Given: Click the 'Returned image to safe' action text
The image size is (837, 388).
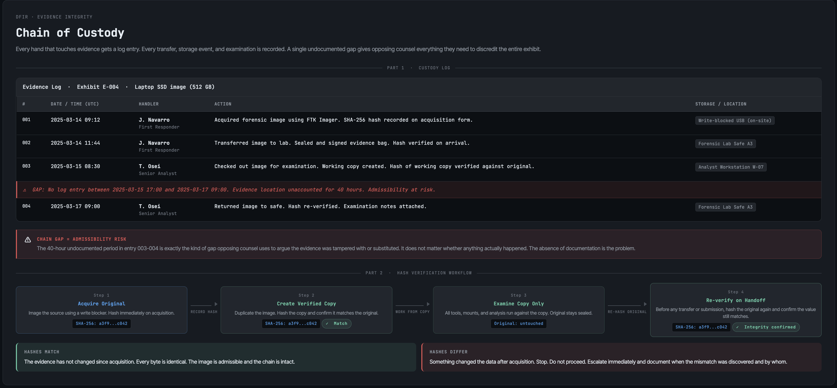Looking at the screenshot, I should coord(320,206).
